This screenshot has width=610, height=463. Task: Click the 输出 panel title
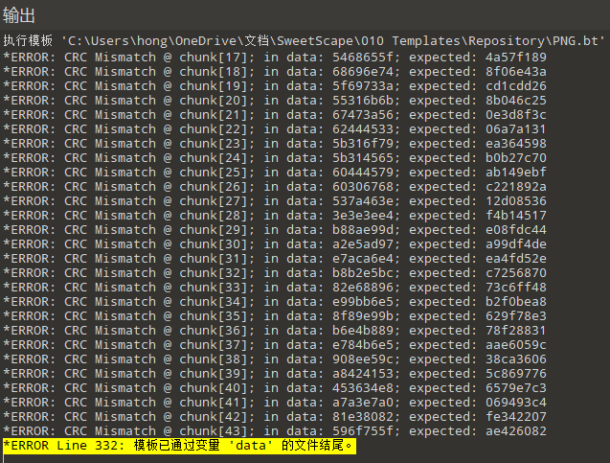pos(19,15)
